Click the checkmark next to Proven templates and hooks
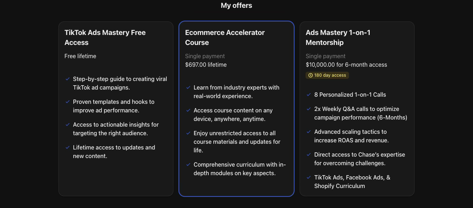The height and width of the screenshot is (208, 473). pyautogui.click(x=68, y=101)
